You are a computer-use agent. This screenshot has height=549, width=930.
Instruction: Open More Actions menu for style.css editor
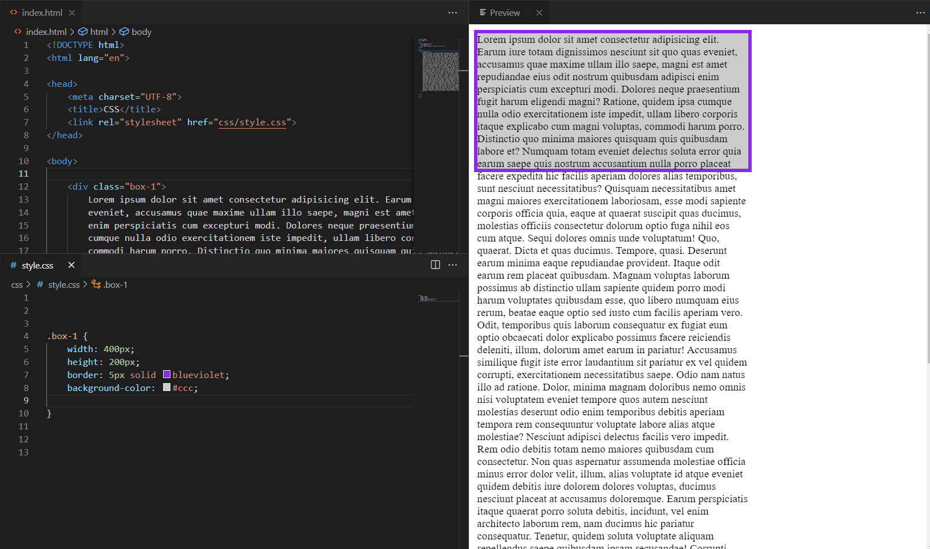(453, 265)
